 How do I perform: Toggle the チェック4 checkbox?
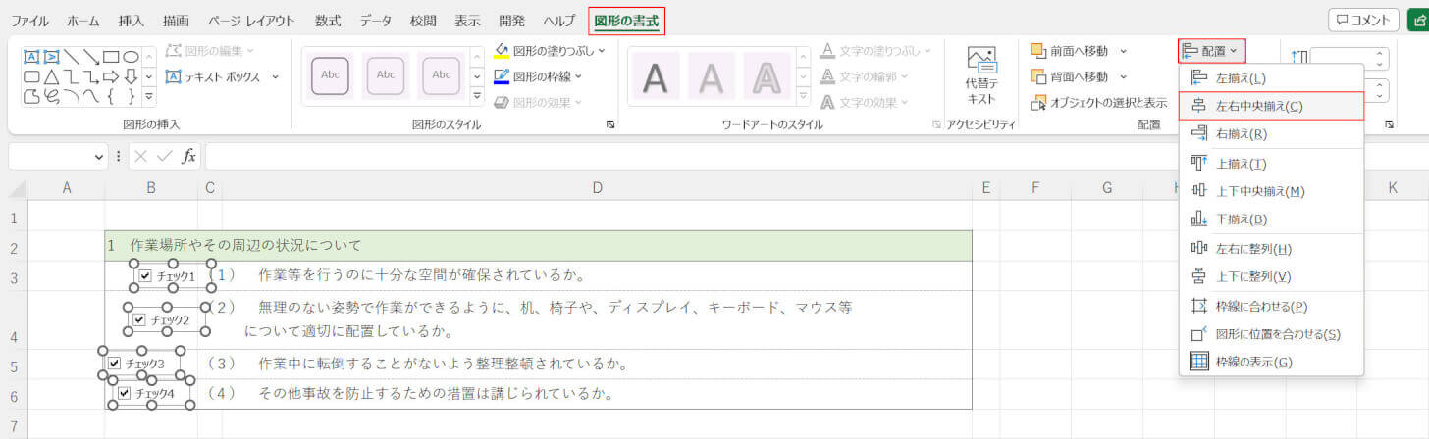[x=125, y=394]
